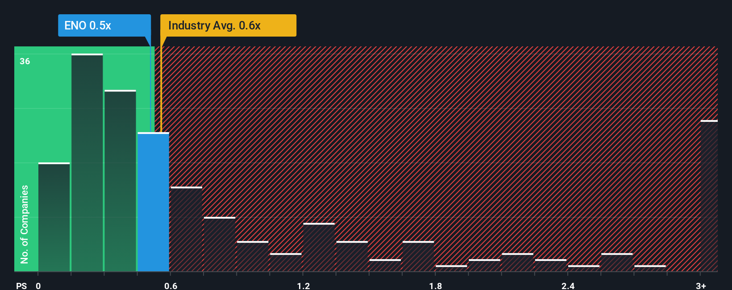Click the bar just left of the 1.8 label
The image size is (732, 290).
click(418, 257)
